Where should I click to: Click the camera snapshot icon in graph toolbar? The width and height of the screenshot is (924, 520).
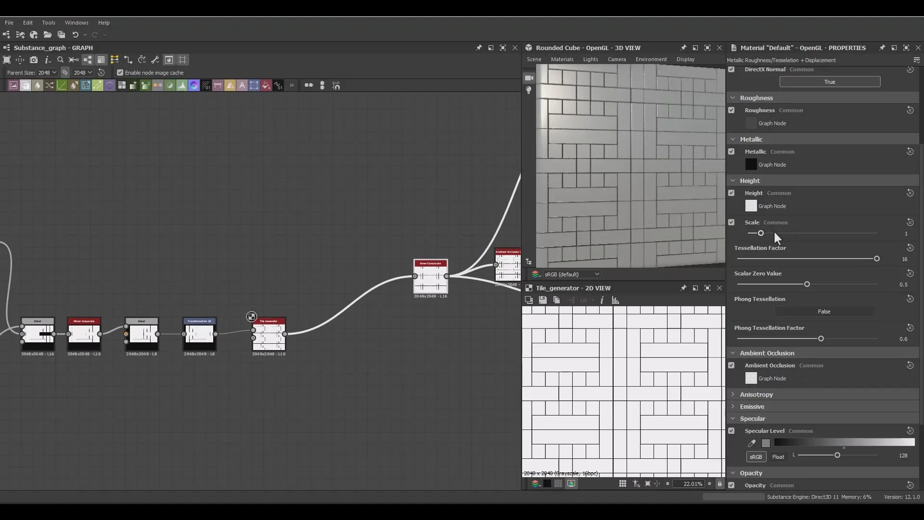(x=34, y=60)
